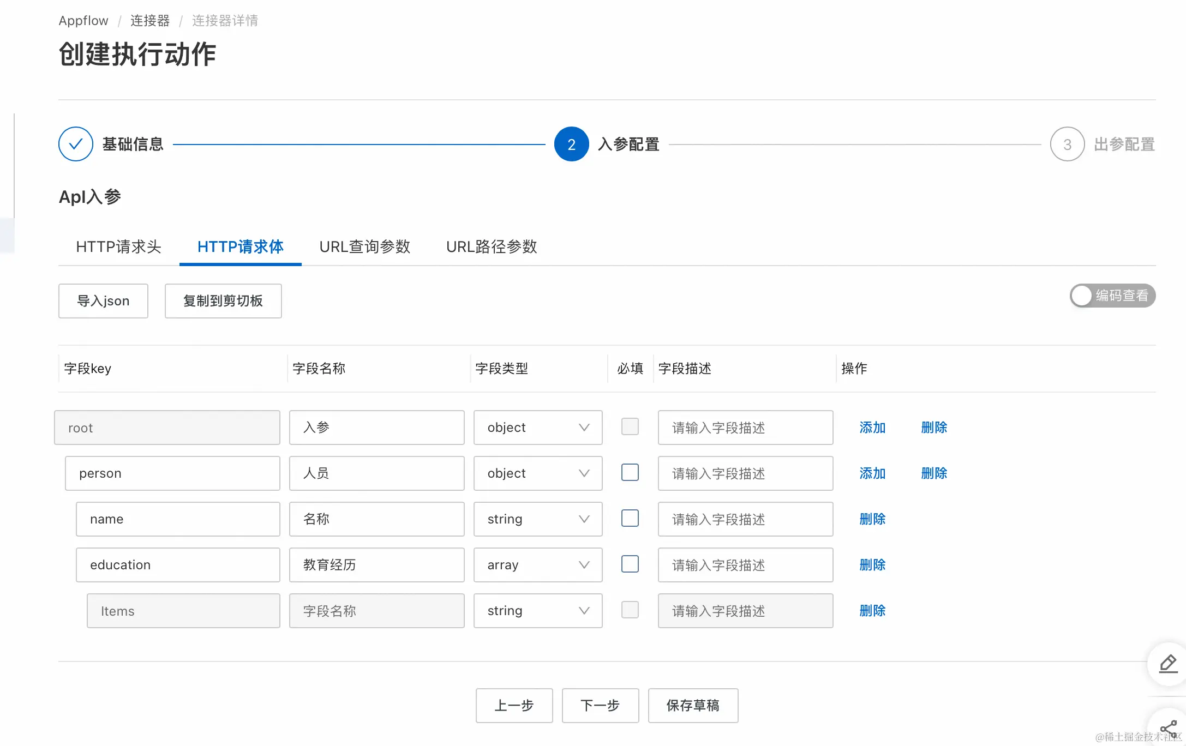Open the root row object type dropdown
This screenshot has height=746, width=1186.
[x=537, y=428]
